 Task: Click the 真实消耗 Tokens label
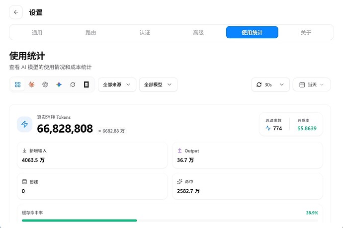(x=54, y=117)
